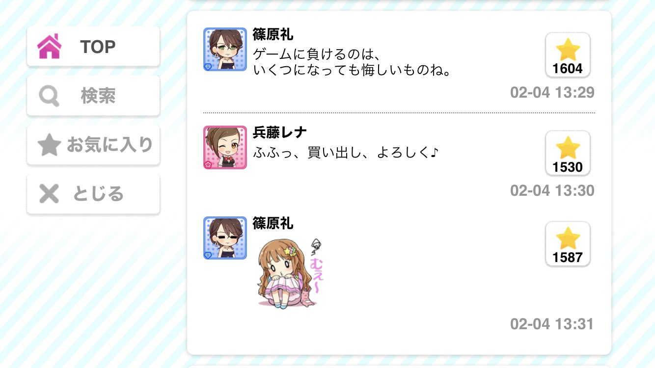Viewport: 655px width, 368px height.
Task: Open the お気に入り favorites button
Action: click(93, 145)
